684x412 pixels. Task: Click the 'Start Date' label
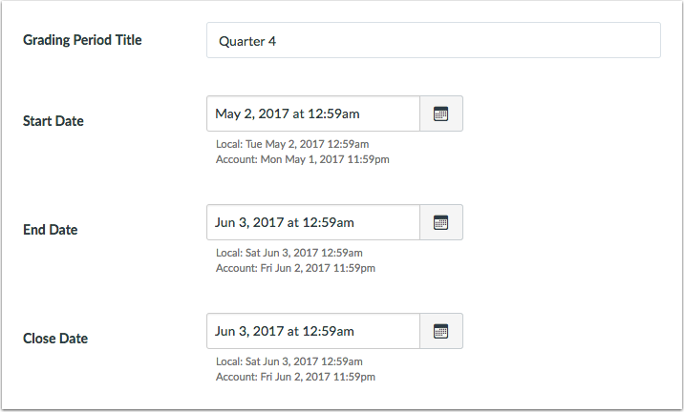point(53,121)
